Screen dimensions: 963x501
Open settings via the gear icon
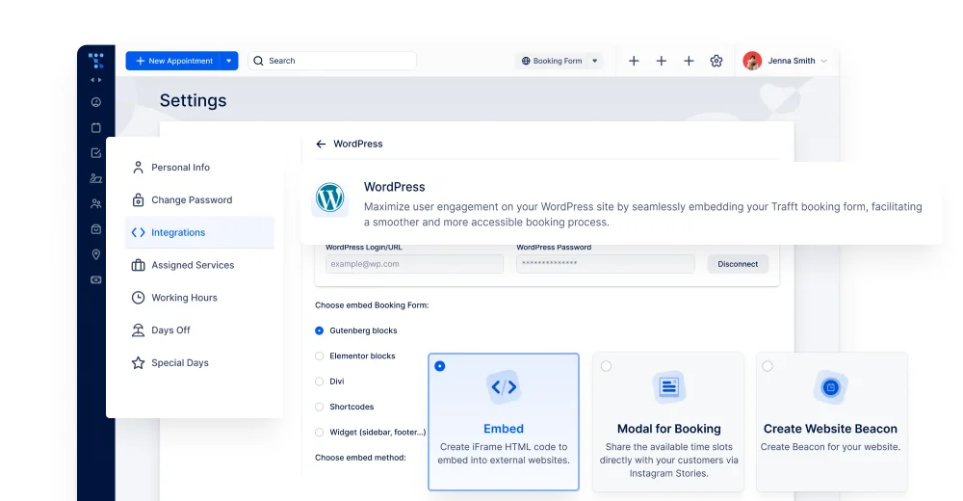click(716, 61)
